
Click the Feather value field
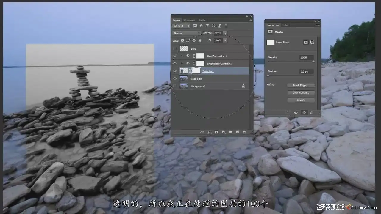(x=307, y=72)
